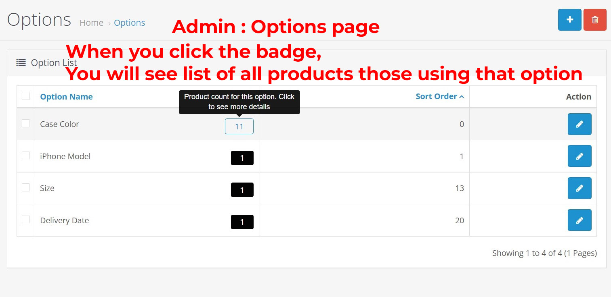Edit the Size option
611x297 pixels.
coord(579,188)
